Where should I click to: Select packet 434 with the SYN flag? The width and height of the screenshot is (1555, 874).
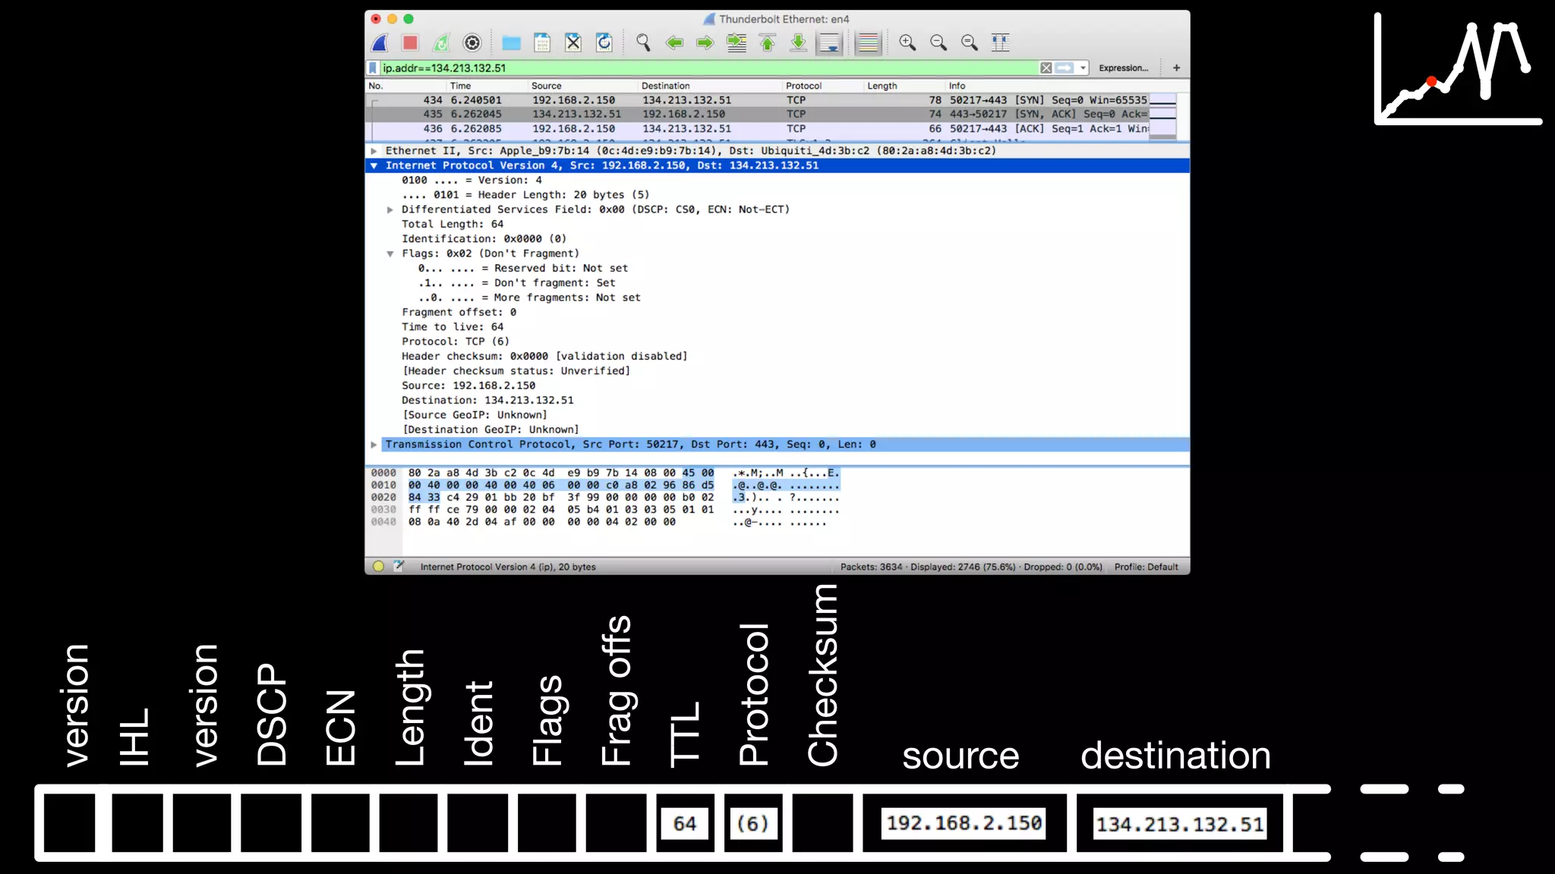pos(757,100)
